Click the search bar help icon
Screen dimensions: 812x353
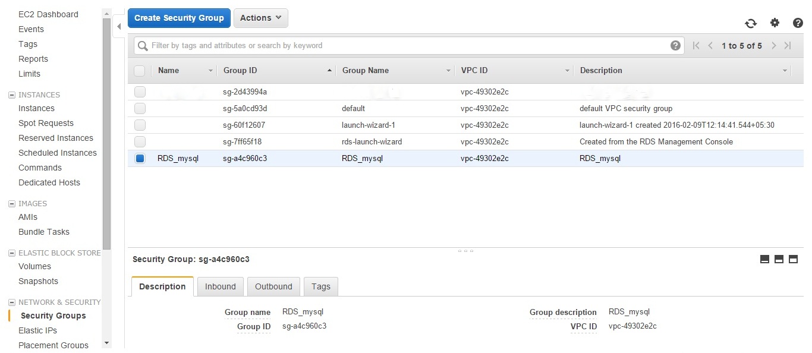(x=675, y=46)
